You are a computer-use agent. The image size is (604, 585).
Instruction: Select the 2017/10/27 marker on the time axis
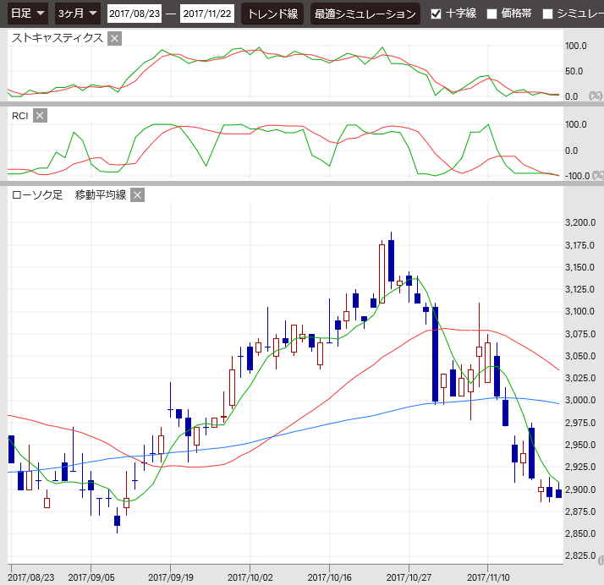[x=409, y=577]
